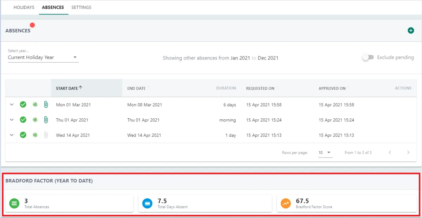This screenshot has height=218, width=422.
Task: Click the greyed paperclip for Wed 14 Apr 2021
Action: [46, 135]
